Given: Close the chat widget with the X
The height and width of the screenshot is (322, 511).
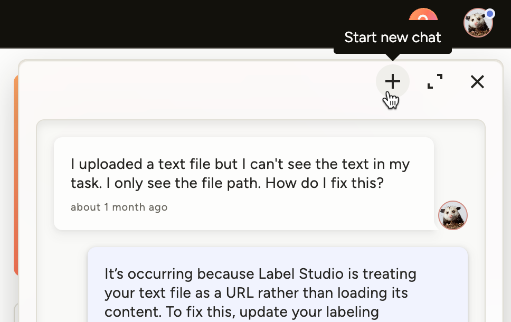Looking at the screenshot, I should [477, 82].
